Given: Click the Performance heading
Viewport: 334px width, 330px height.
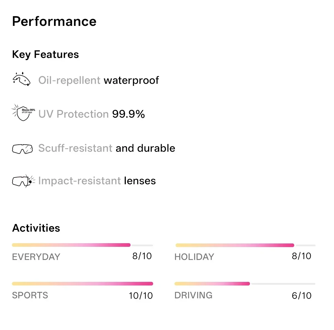Looking at the screenshot, I should pyautogui.click(x=54, y=21).
